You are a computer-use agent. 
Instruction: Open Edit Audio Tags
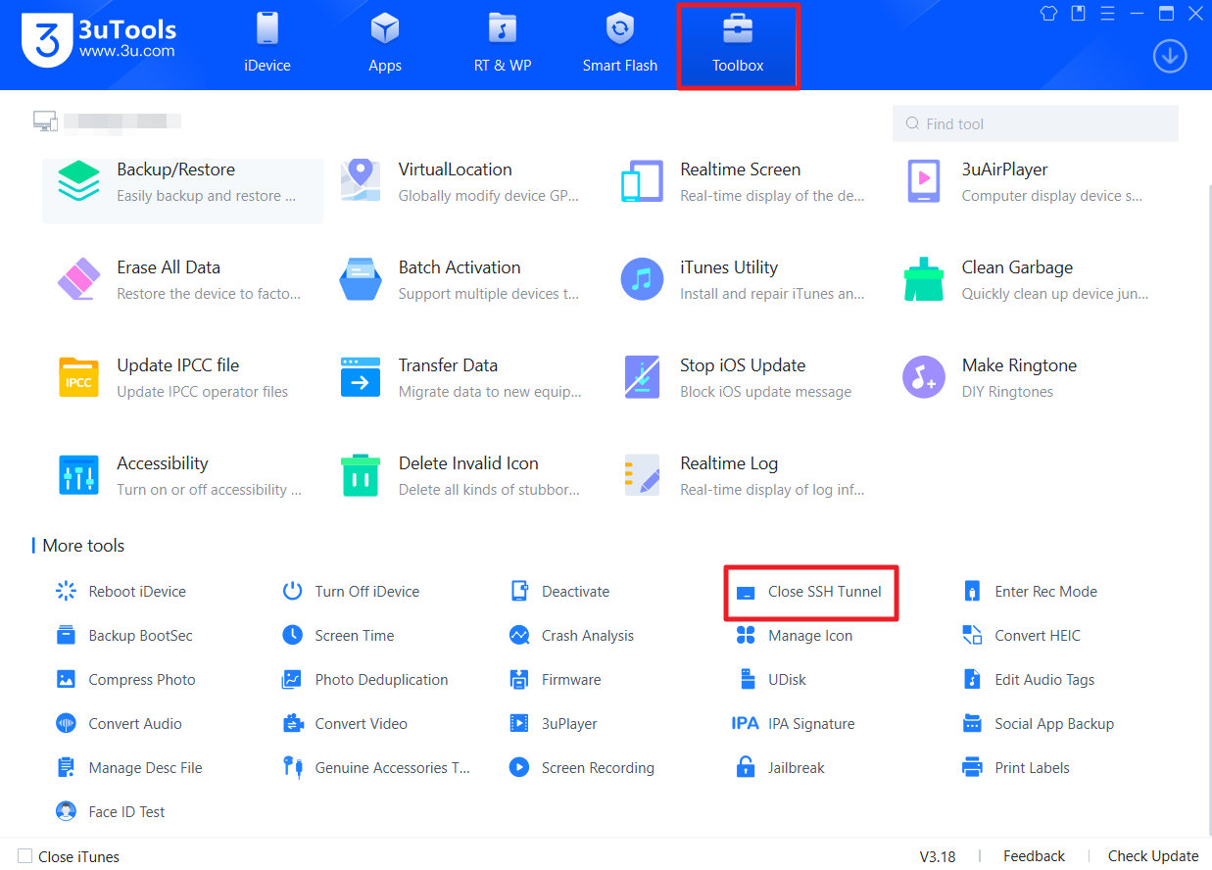[x=1029, y=680]
